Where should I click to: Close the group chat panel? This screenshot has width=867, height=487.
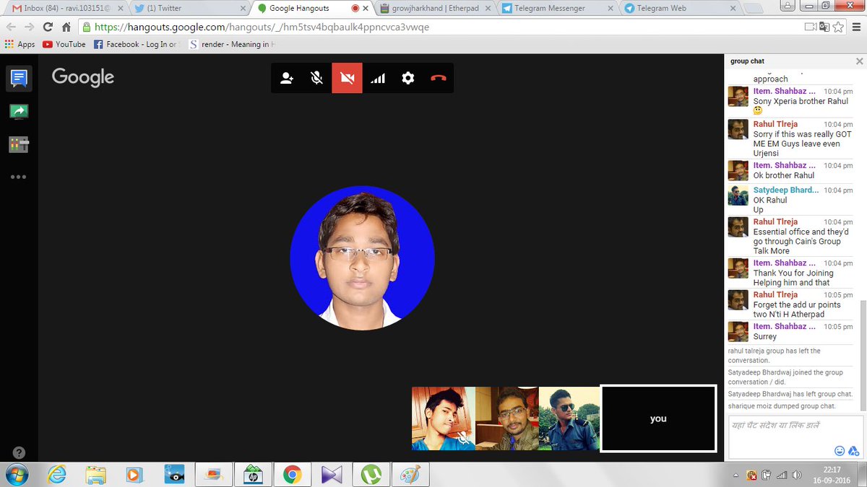pyautogui.click(x=859, y=61)
